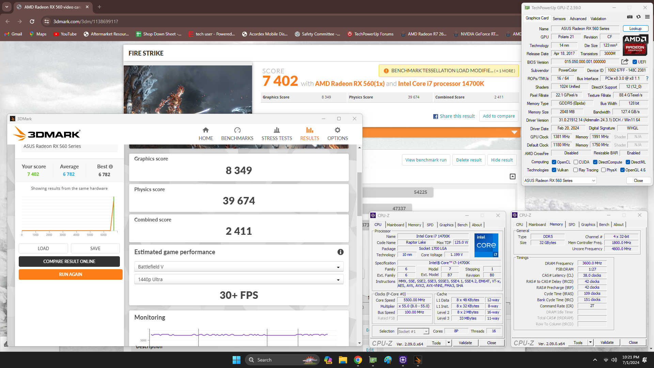Expand Tools dropdown arrow in CPU-Z CPU window
The width and height of the screenshot is (654, 368).
tap(449, 343)
